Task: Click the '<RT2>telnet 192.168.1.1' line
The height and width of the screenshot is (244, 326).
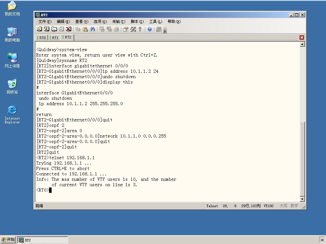Action: [x=65, y=158]
